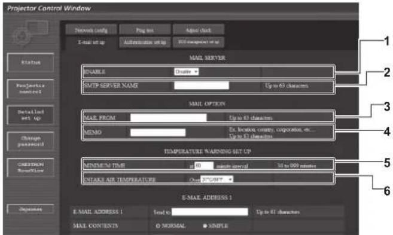Screen dimensions: 393x235
Task: Click the 'Up to 63 characters' SMTP hint
Action: click(x=287, y=86)
